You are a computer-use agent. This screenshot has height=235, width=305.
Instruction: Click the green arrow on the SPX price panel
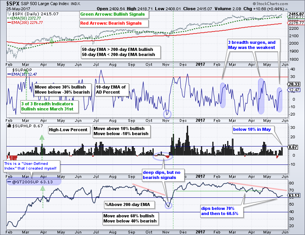(51, 40)
